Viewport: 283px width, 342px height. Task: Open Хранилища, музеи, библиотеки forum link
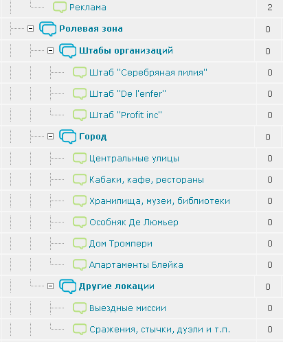(x=159, y=201)
